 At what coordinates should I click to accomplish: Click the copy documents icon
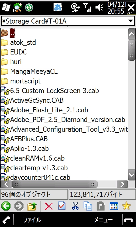[88, 206]
